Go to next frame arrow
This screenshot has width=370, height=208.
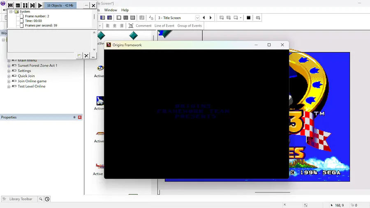[210, 18]
